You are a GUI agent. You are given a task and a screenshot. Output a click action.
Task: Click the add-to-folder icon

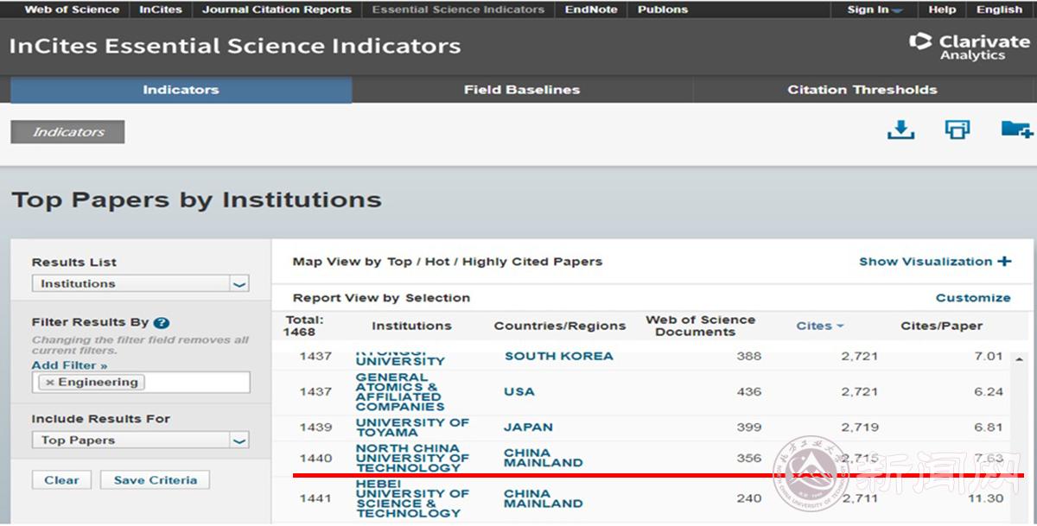pyautogui.click(x=1016, y=130)
